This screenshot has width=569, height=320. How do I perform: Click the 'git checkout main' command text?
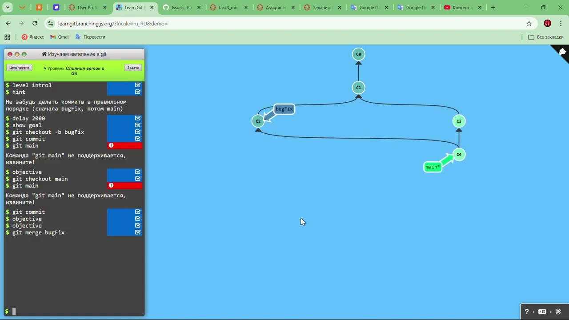tap(40, 179)
